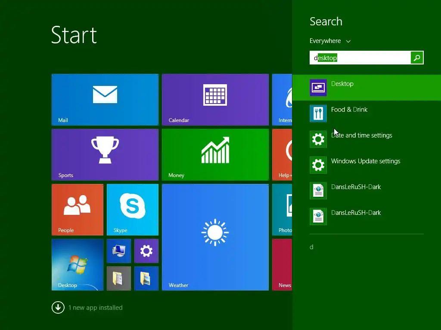Open the News tile
The width and height of the screenshot is (441, 330).
click(282, 265)
